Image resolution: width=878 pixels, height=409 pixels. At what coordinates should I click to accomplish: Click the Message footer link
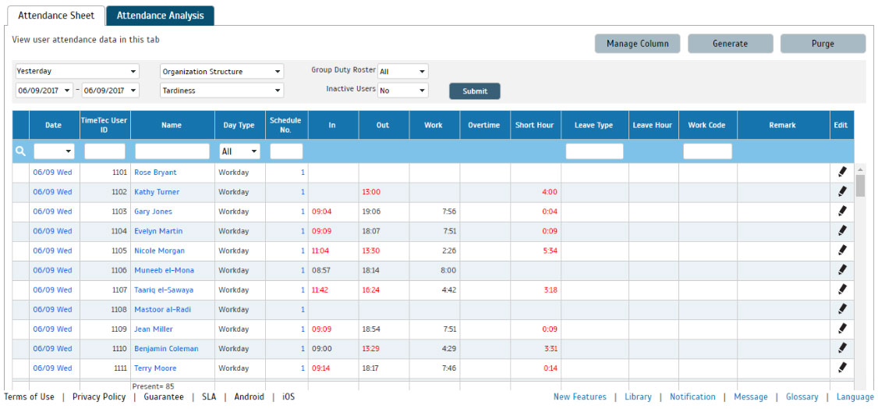(x=751, y=397)
